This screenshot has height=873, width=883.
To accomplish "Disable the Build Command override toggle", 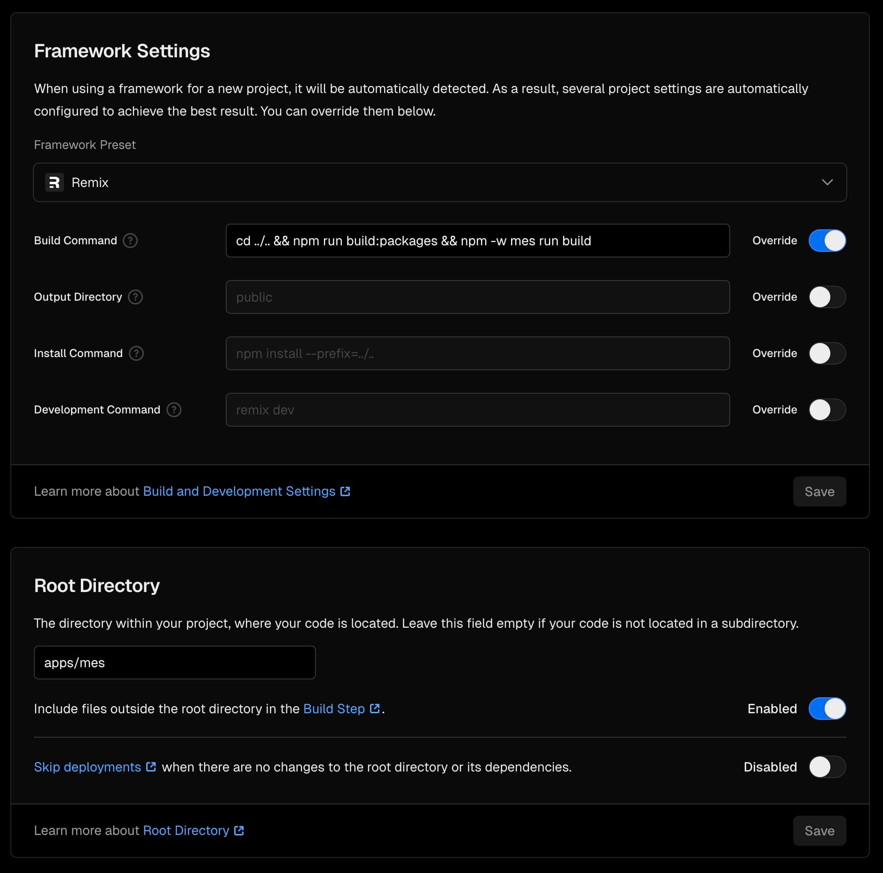I will coord(827,241).
